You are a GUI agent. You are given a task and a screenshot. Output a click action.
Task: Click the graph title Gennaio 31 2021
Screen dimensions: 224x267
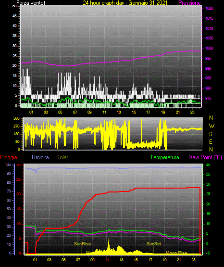(x=148, y=3)
